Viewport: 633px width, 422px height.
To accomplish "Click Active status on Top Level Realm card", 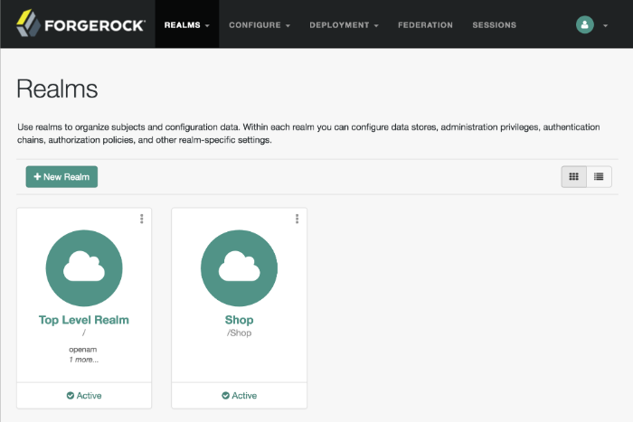I will point(84,396).
